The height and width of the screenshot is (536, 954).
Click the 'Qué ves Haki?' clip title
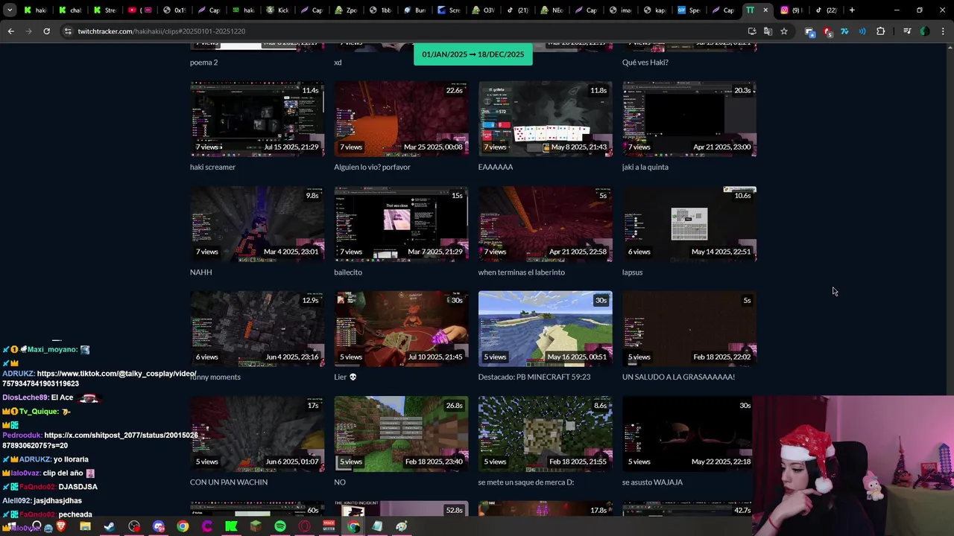[645, 63]
